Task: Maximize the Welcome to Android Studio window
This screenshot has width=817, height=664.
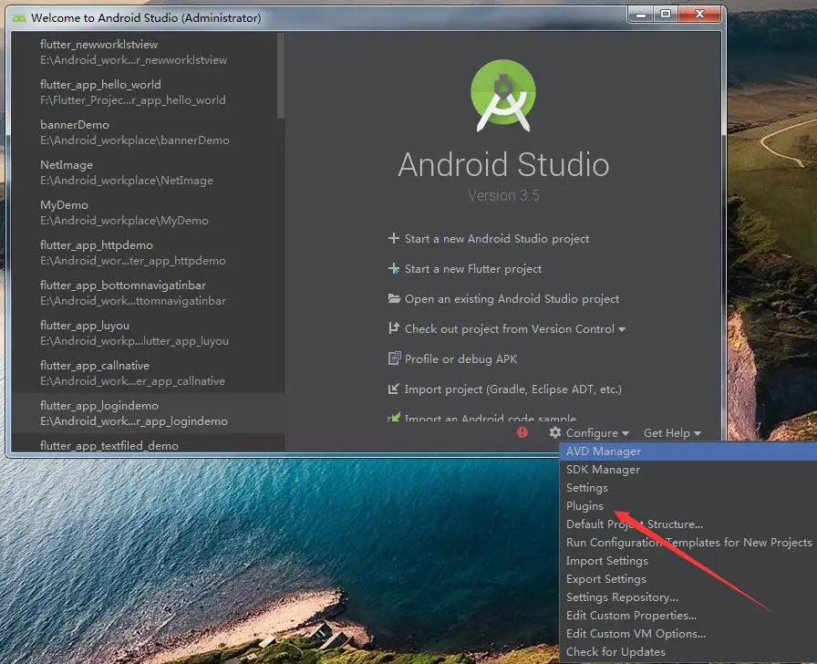Action: click(x=666, y=15)
